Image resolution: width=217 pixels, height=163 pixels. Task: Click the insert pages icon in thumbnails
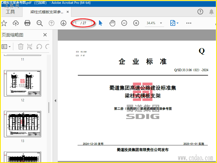(x=30, y=46)
